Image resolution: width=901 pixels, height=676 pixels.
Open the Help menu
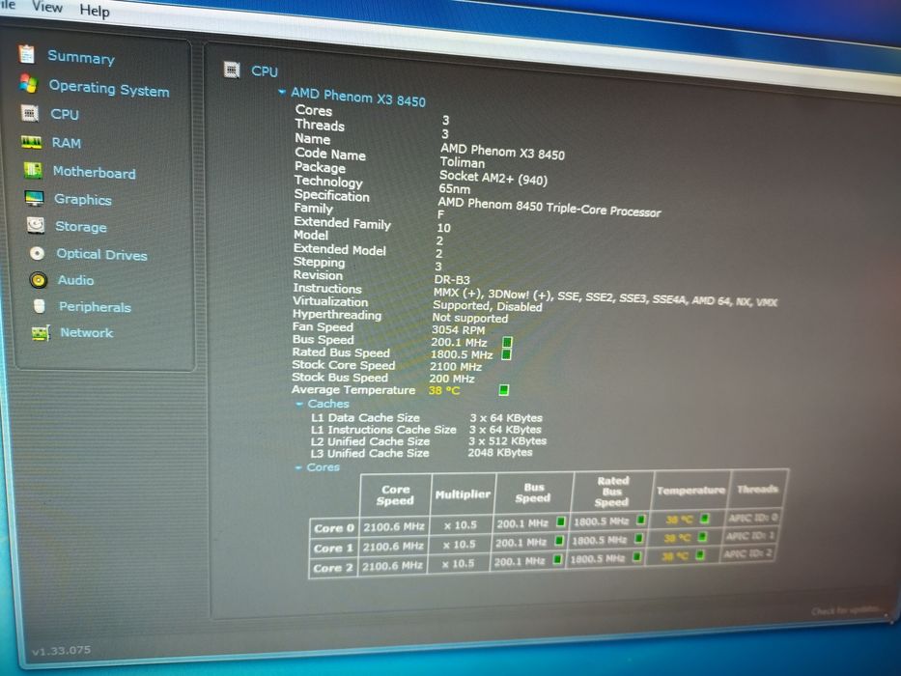point(95,11)
